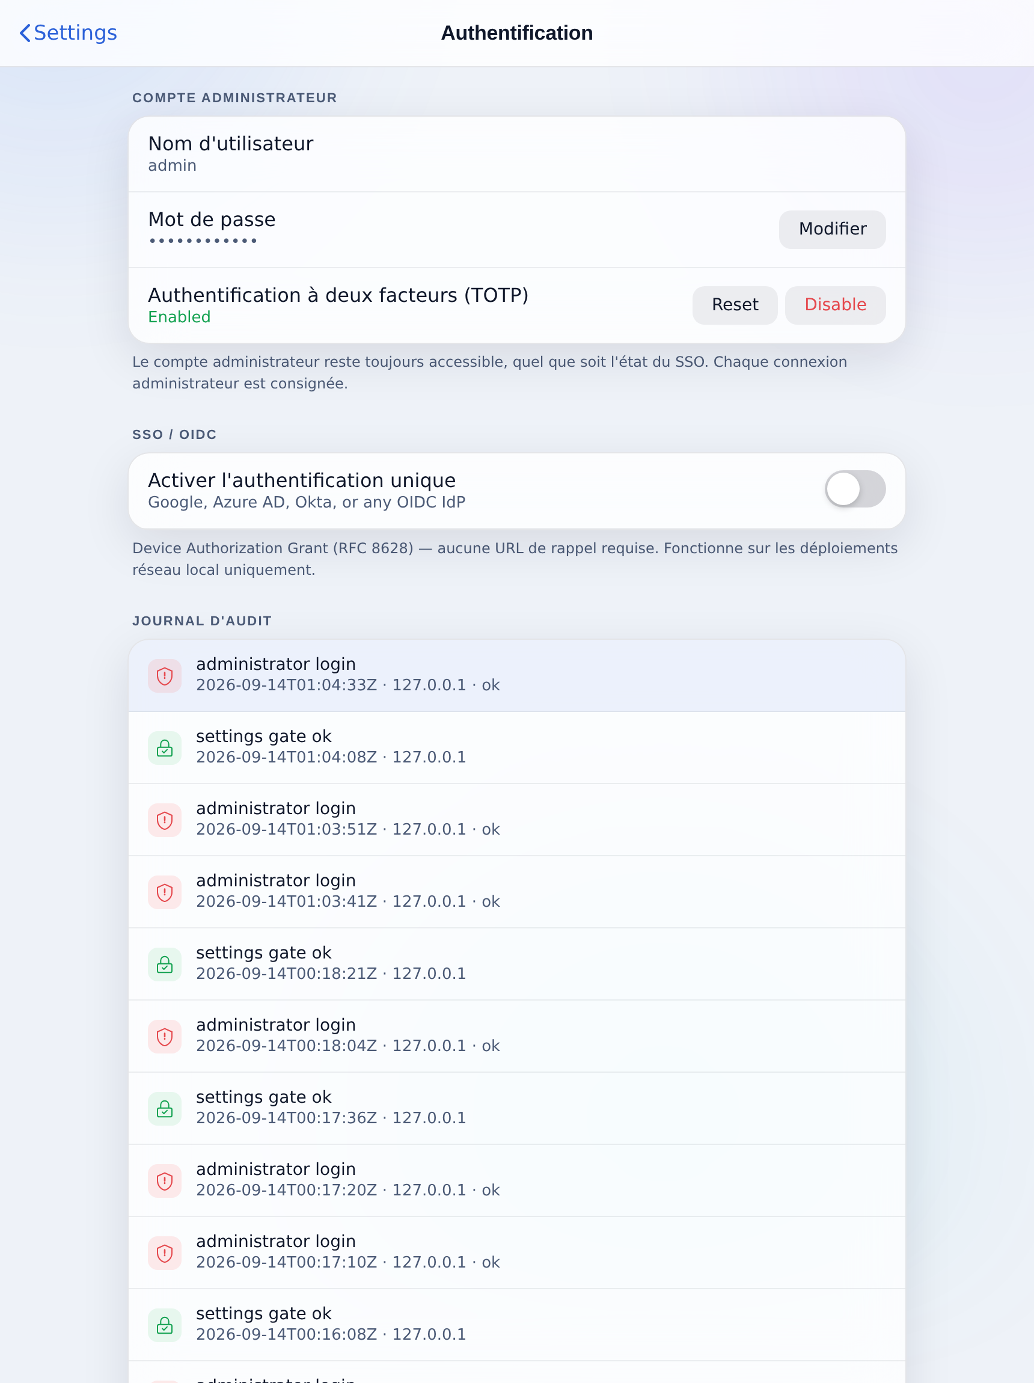Image resolution: width=1034 pixels, height=1383 pixels.
Task: Go back to Settings via the chevron
Action: [25, 33]
